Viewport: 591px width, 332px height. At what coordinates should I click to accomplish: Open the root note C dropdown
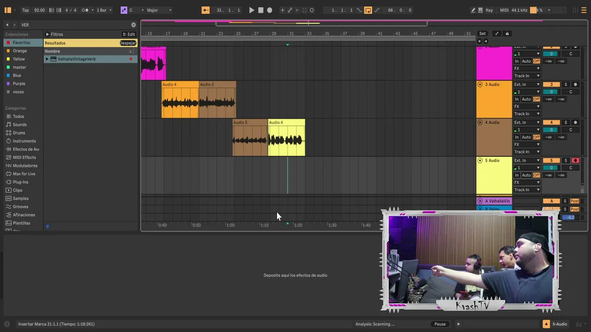pos(136,10)
